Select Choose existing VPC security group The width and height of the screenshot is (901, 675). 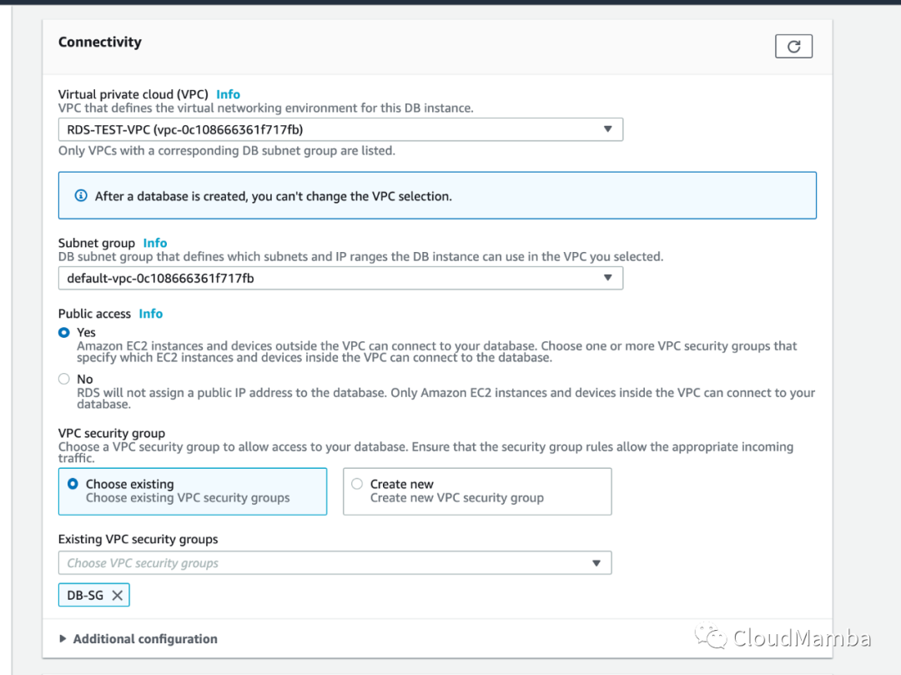[x=73, y=484]
